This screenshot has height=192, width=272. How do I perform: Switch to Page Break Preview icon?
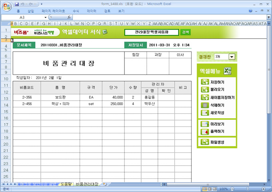click(215, 189)
